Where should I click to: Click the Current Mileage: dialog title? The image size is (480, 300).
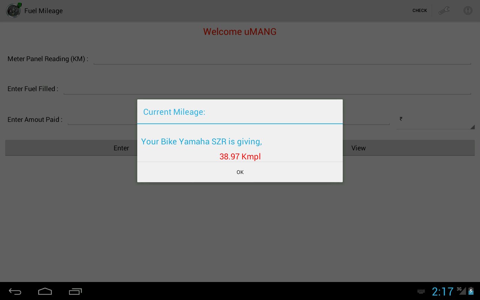174,112
